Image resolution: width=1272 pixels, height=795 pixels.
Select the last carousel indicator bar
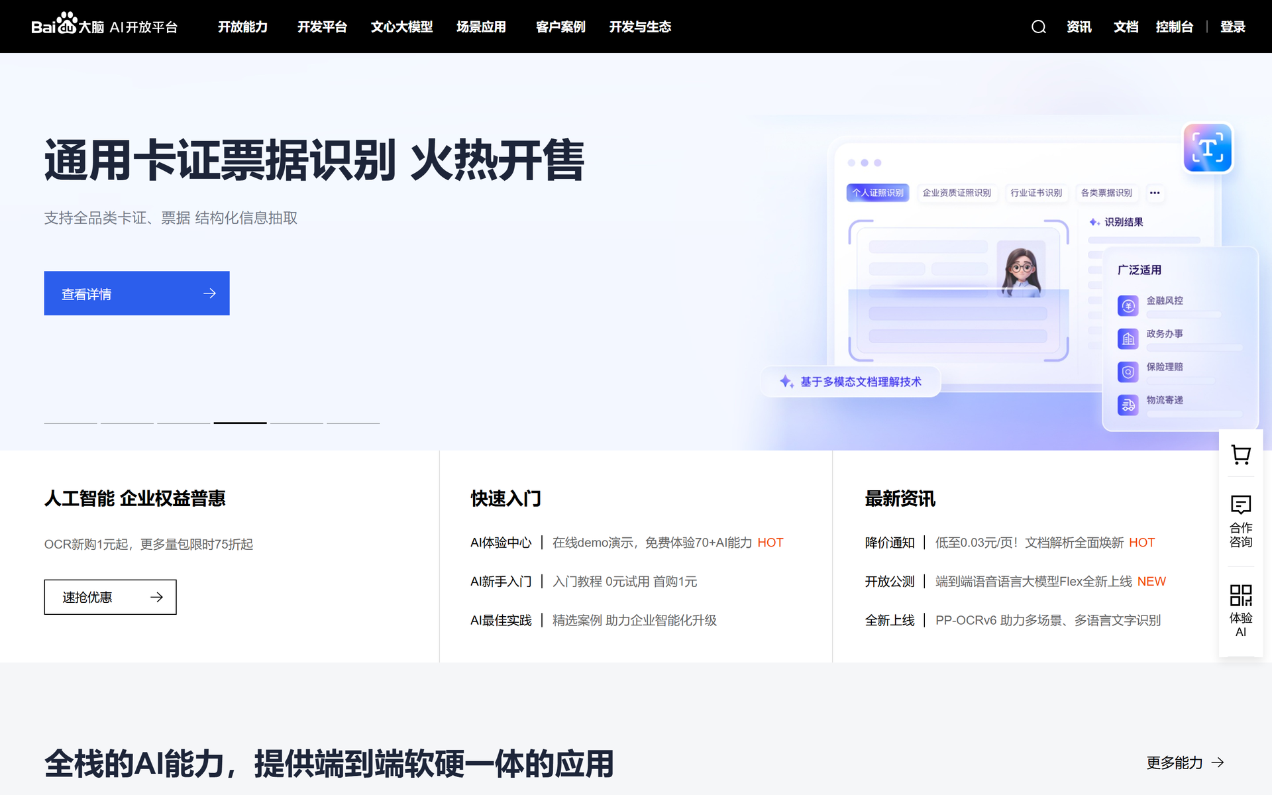353,423
